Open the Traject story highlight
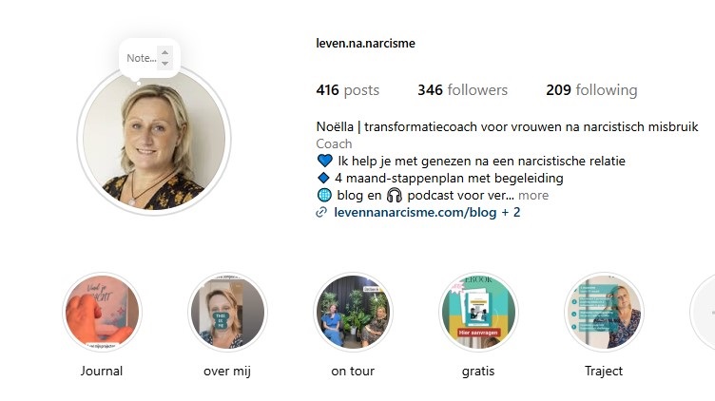The image size is (715, 401). (604, 312)
